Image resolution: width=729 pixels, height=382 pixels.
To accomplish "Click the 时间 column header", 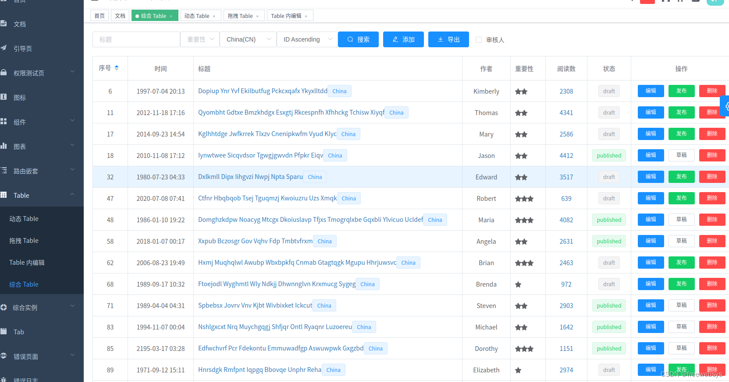I will click(x=160, y=69).
